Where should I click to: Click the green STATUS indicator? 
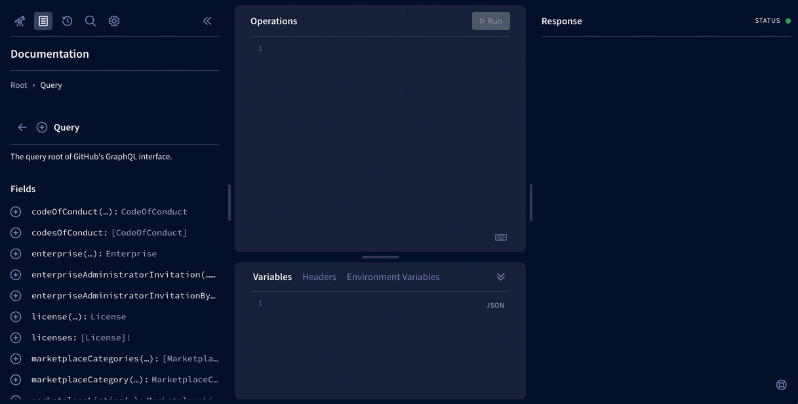point(788,21)
